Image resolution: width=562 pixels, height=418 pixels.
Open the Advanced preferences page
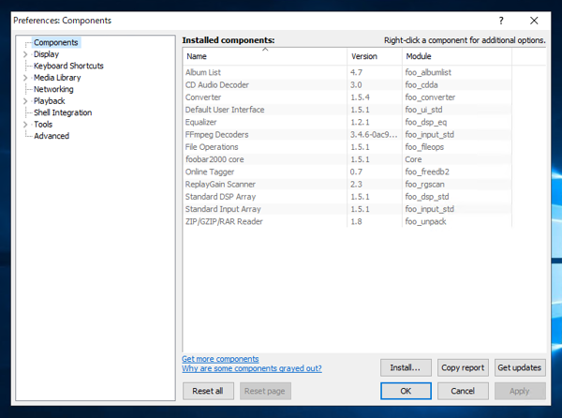coord(52,136)
